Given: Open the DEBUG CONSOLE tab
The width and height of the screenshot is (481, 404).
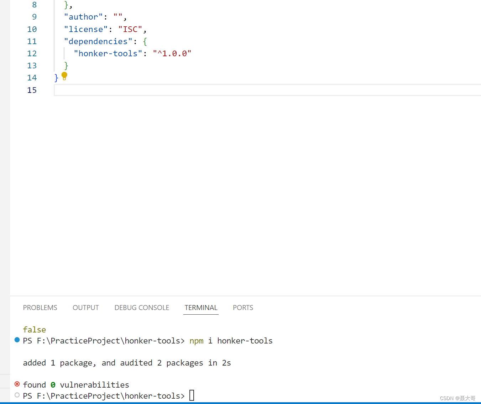Looking at the screenshot, I should (x=142, y=308).
